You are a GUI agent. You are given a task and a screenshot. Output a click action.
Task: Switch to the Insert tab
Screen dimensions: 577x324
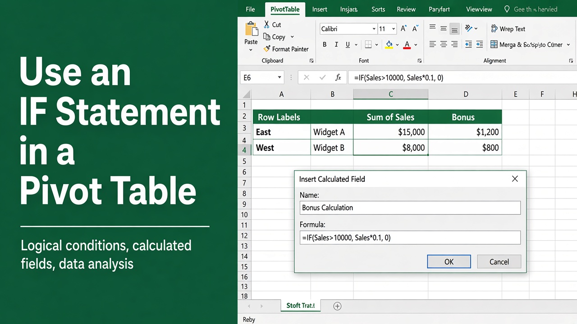(320, 9)
